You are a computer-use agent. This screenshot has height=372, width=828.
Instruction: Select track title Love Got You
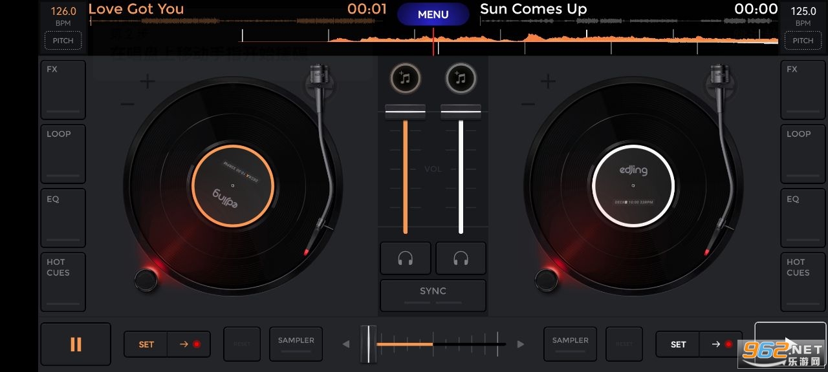coord(136,9)
